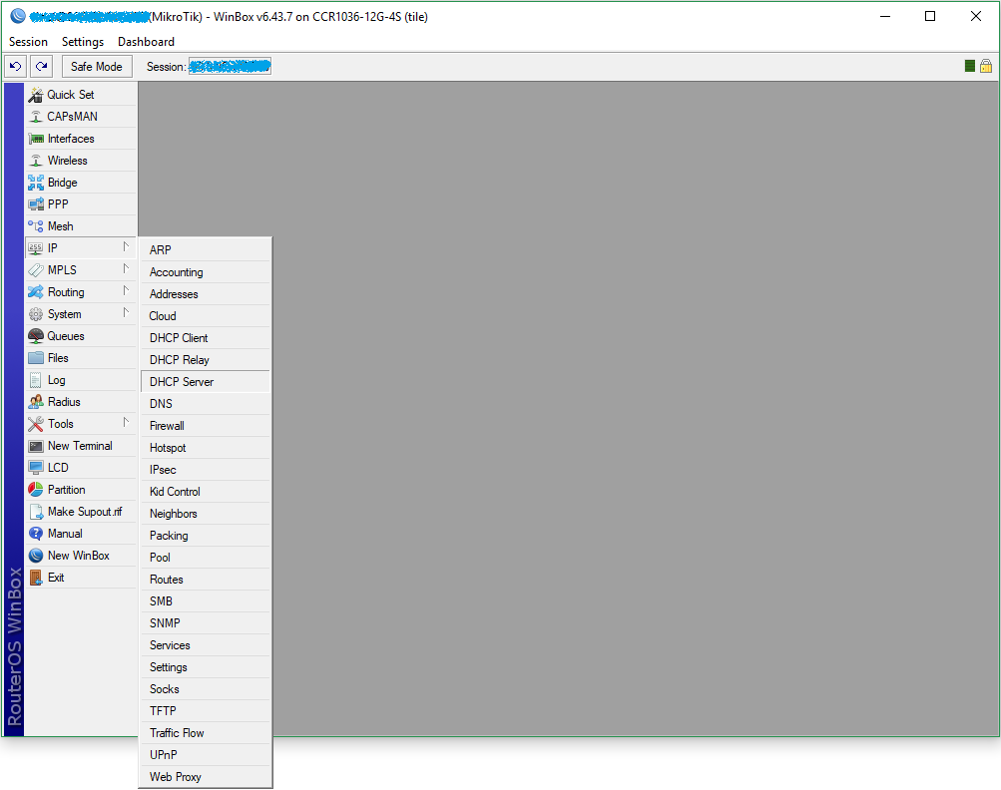Click the Routing arrows icon
The width and height of the screenshot is (1001, 790).
point(36,292)
